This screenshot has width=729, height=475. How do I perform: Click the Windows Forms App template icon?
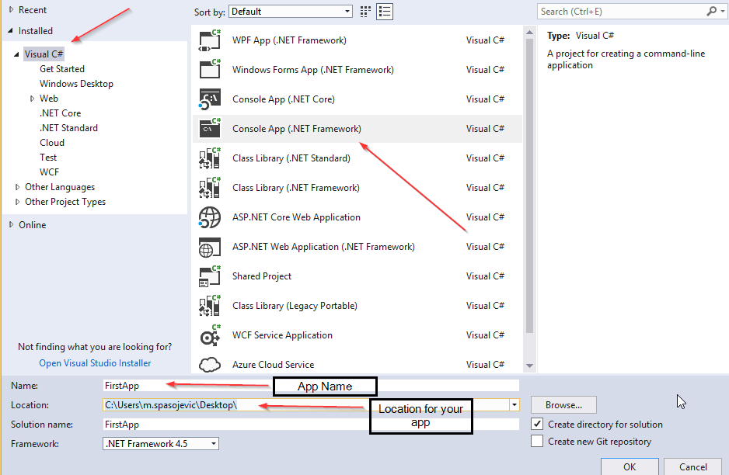210,69
